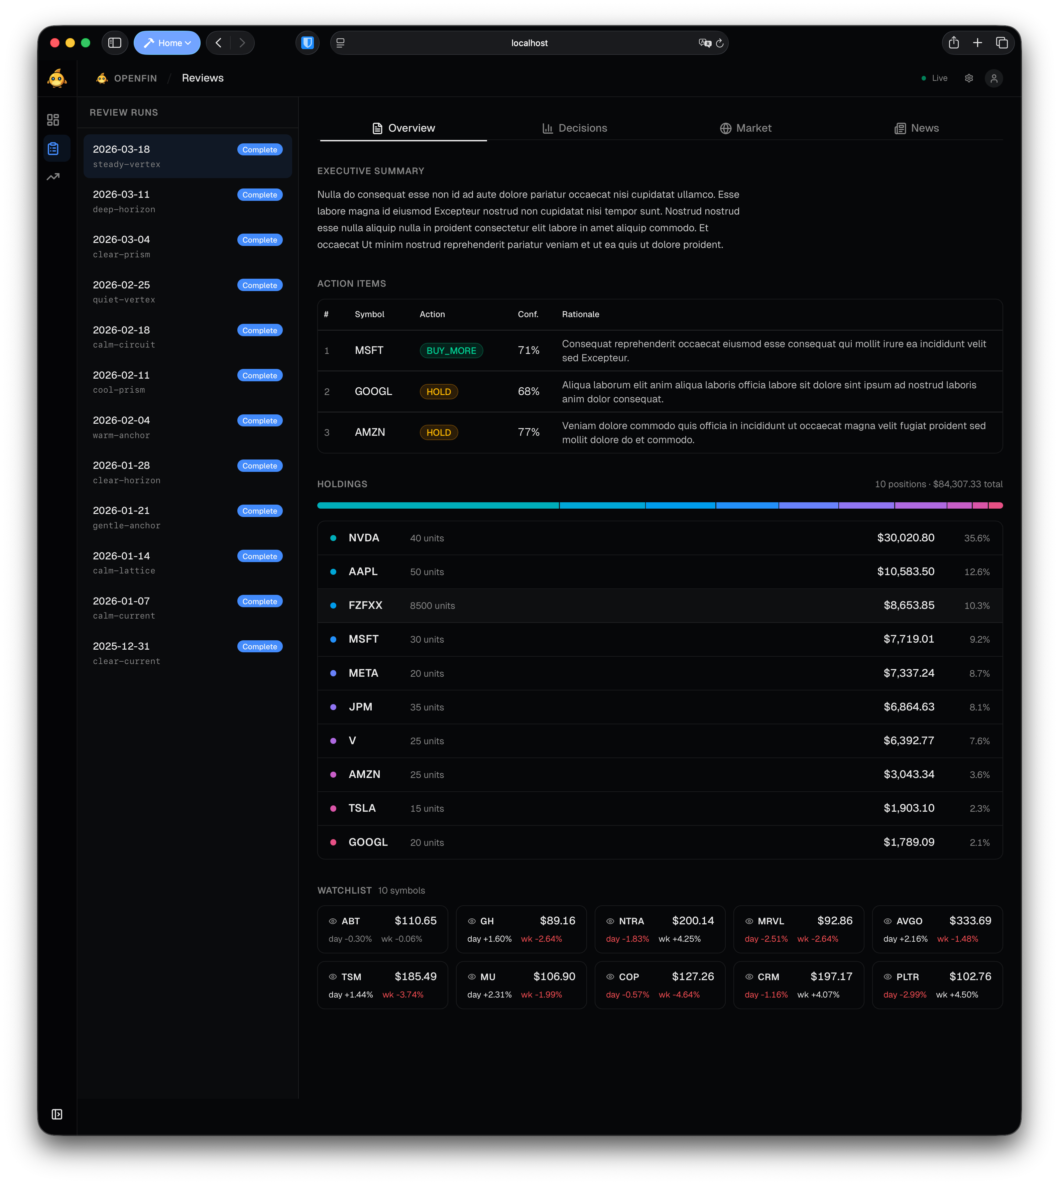Click the teal NVDA segment in allocation bar

coord(438,506)
